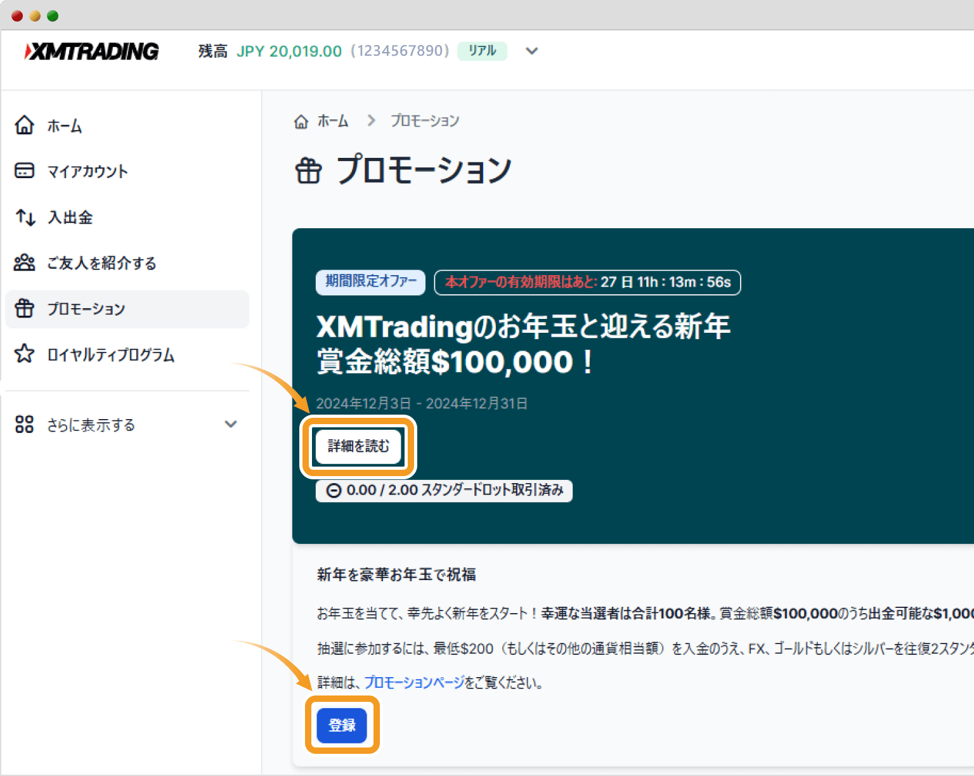Click the XMTrading logo
This screenshot has width=974, height=776.
point(92,51)
